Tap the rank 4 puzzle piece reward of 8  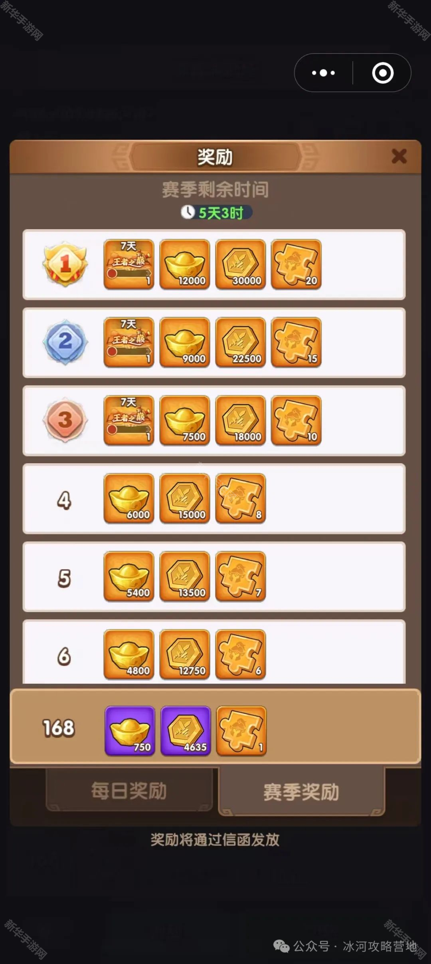coord(241,498)
